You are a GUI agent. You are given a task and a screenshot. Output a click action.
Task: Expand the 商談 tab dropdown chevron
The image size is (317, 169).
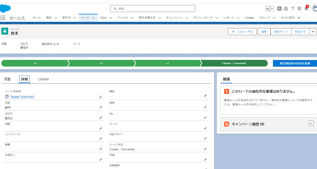(x=56, y=18)
